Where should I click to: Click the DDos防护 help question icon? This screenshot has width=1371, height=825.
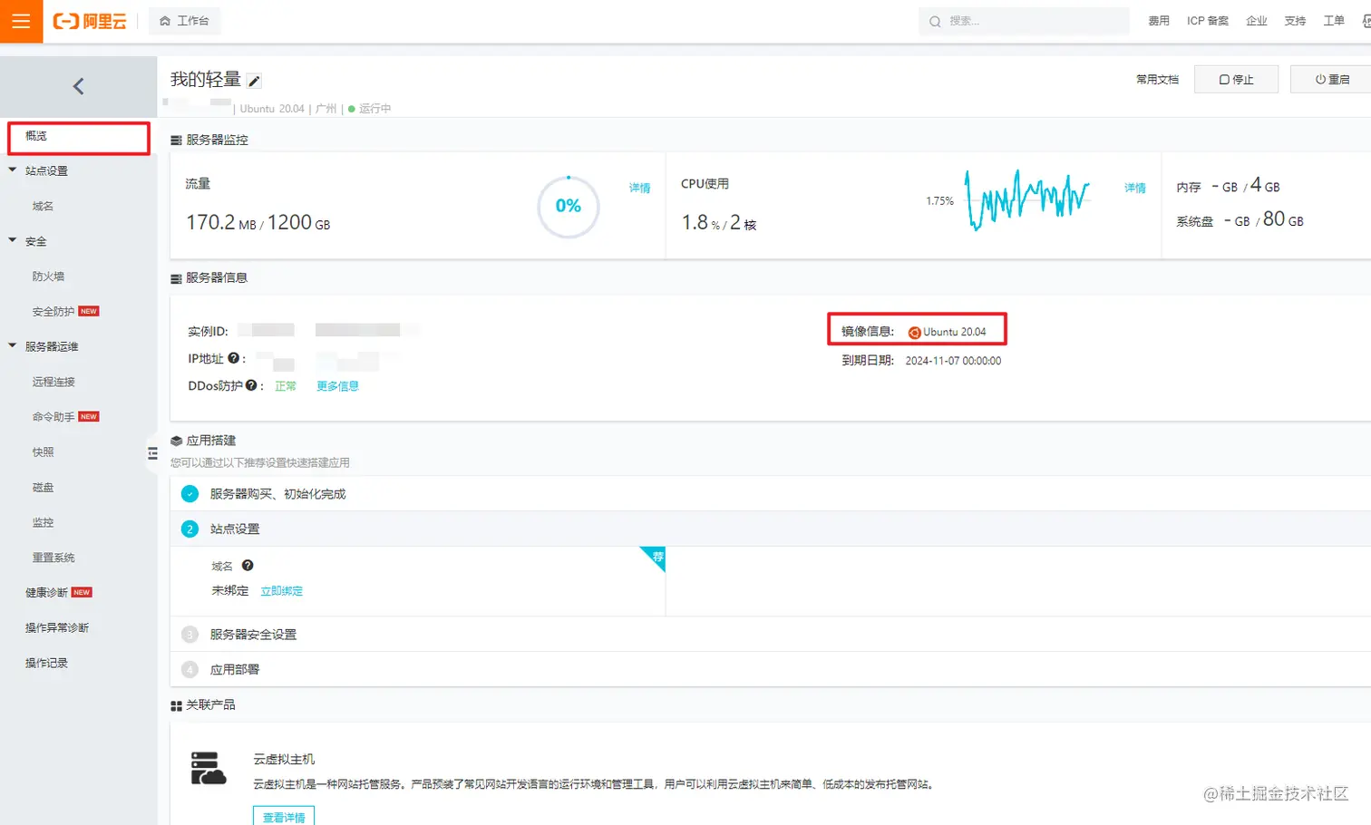(x=251, y=385)
